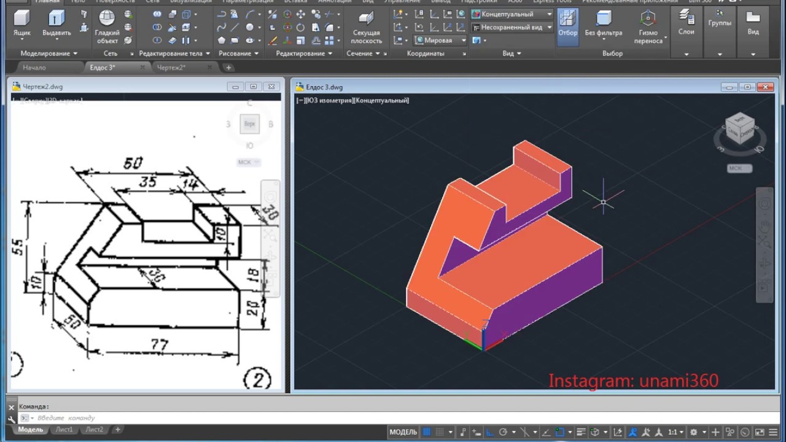Screen dimensions: 786x442
Task: Select the solid Union icon in Редактирование тела
Action: [157, 14]
